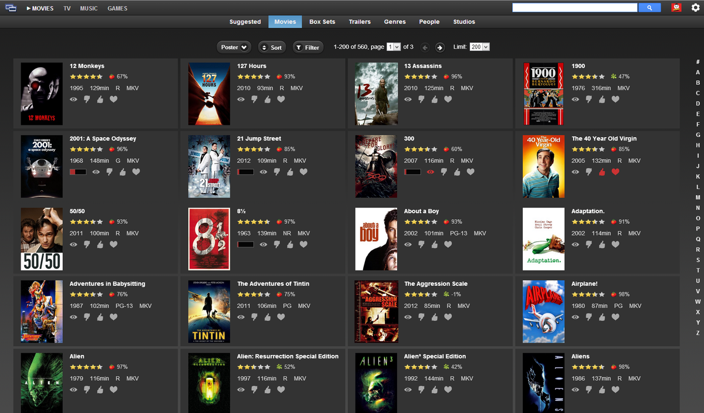The height and width of the screenshot is (413, 704).
Task: Open the settings gear in the top bar
Action: pos(695,8)
